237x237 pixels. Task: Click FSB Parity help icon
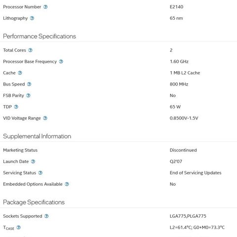click(28, 95)
